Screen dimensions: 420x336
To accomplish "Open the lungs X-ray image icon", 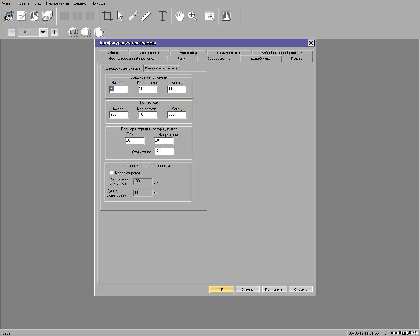I will 227,16.
